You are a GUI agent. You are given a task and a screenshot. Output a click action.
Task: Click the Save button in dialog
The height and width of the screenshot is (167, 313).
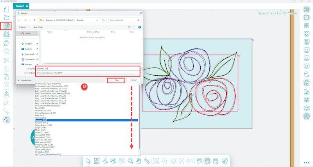pyautogui.click(x=117, y=80)
